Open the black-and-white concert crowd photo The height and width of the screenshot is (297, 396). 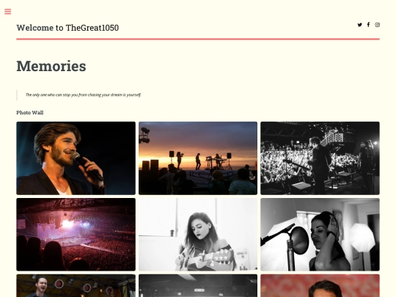(320, 158)
